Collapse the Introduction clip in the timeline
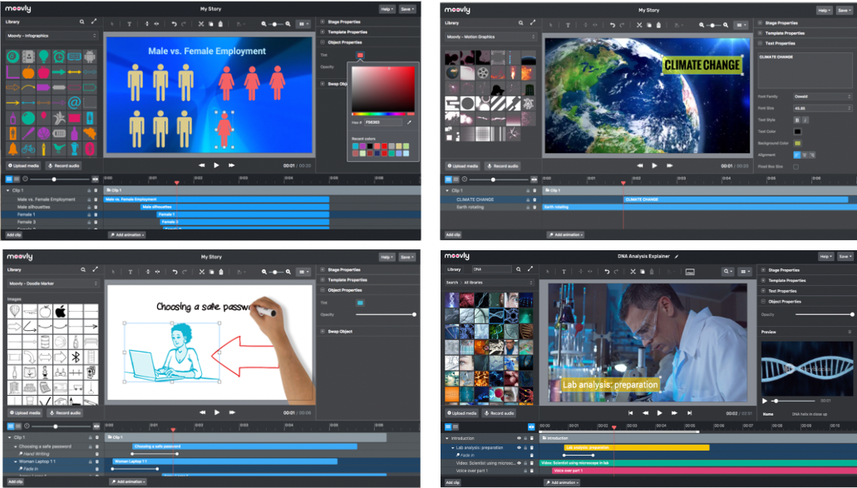The width and height of the screenshot is (857, 488). (446, 438)
